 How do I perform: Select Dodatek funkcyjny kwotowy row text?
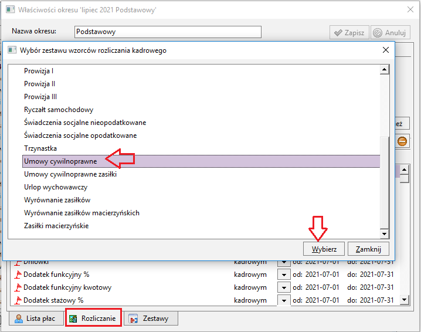pyautogui.click(x=67, y=287)
